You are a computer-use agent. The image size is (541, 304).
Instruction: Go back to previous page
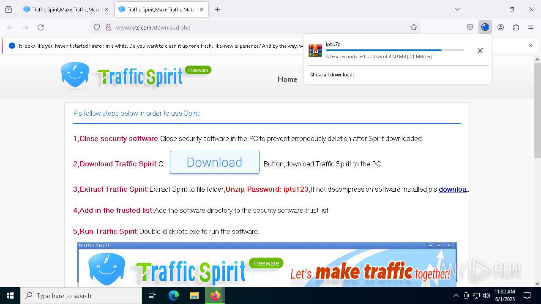10,27
